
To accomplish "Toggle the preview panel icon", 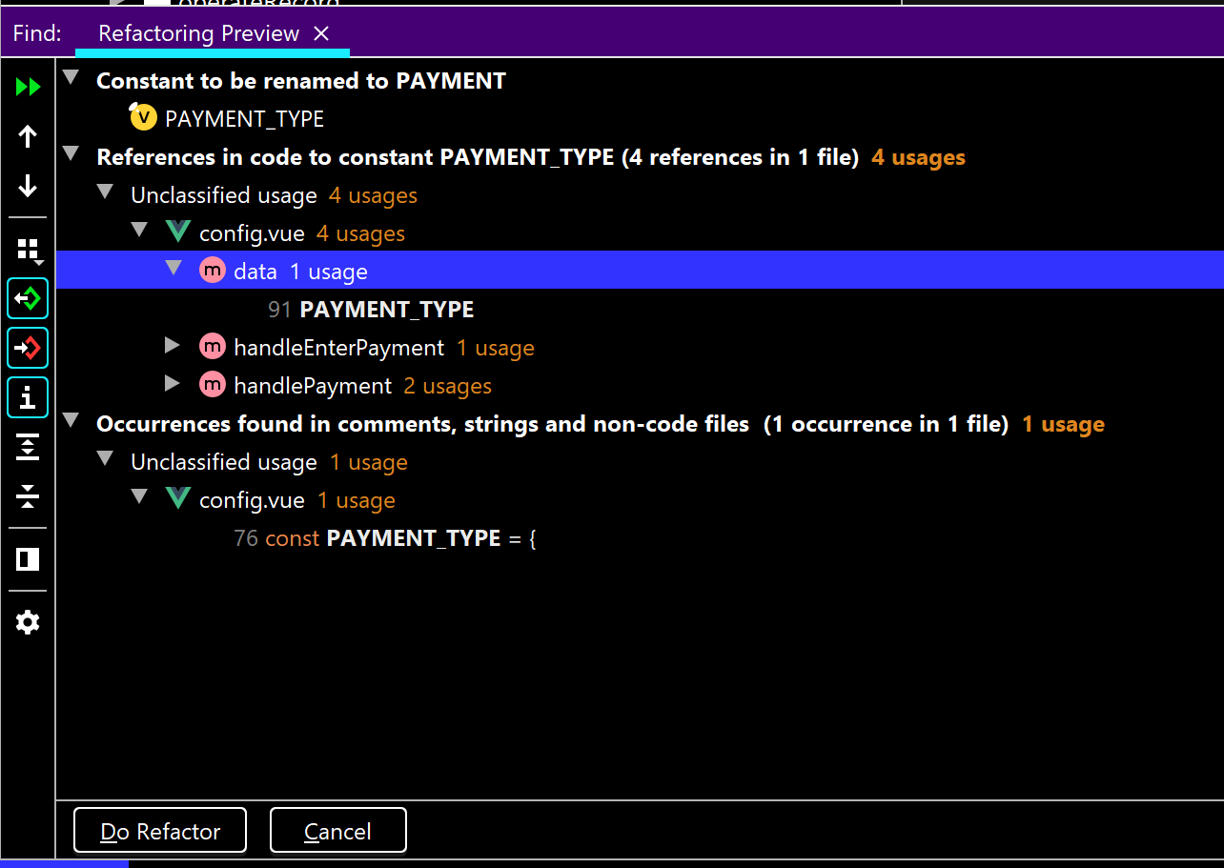I will click(28, 559).
